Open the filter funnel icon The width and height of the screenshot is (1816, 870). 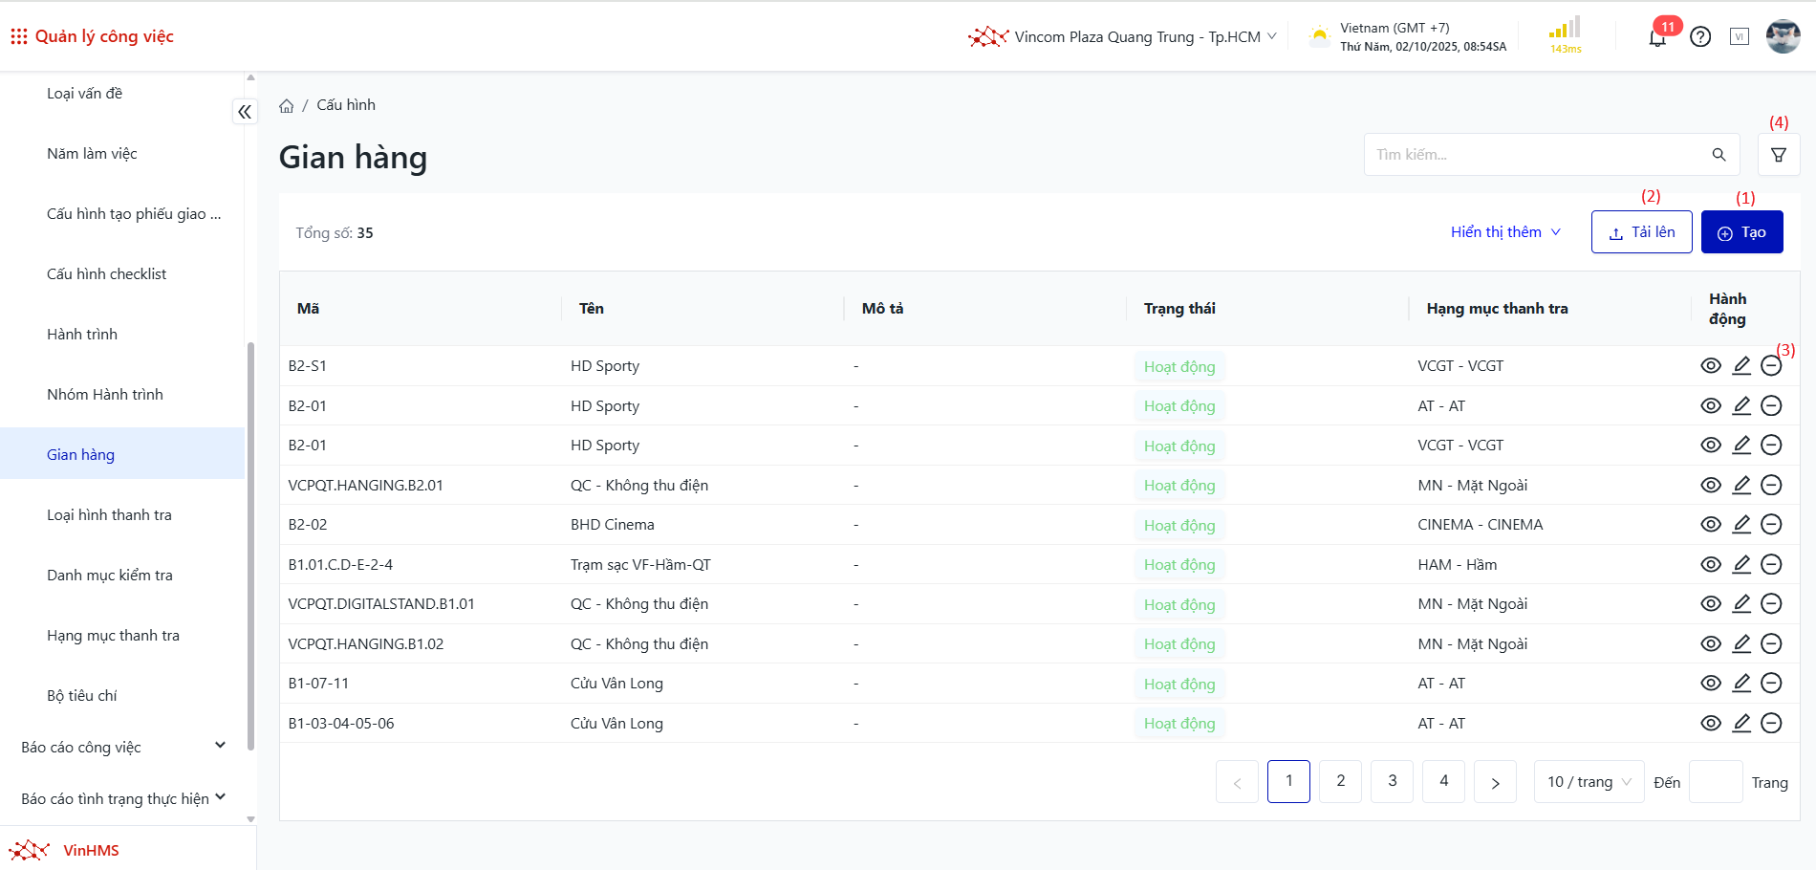coord(1779,155)
